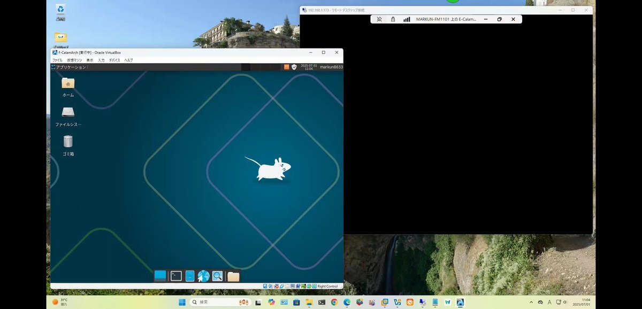Open the markun8633 user menu in Xfce panel
Image resolution: width=642 pixels, height=309 pixels.
pyautogui.click(x=331, y=67)
